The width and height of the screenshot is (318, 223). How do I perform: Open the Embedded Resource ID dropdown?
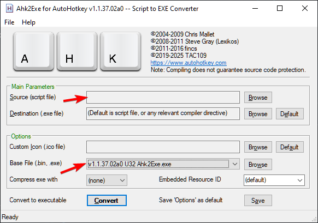274,180
